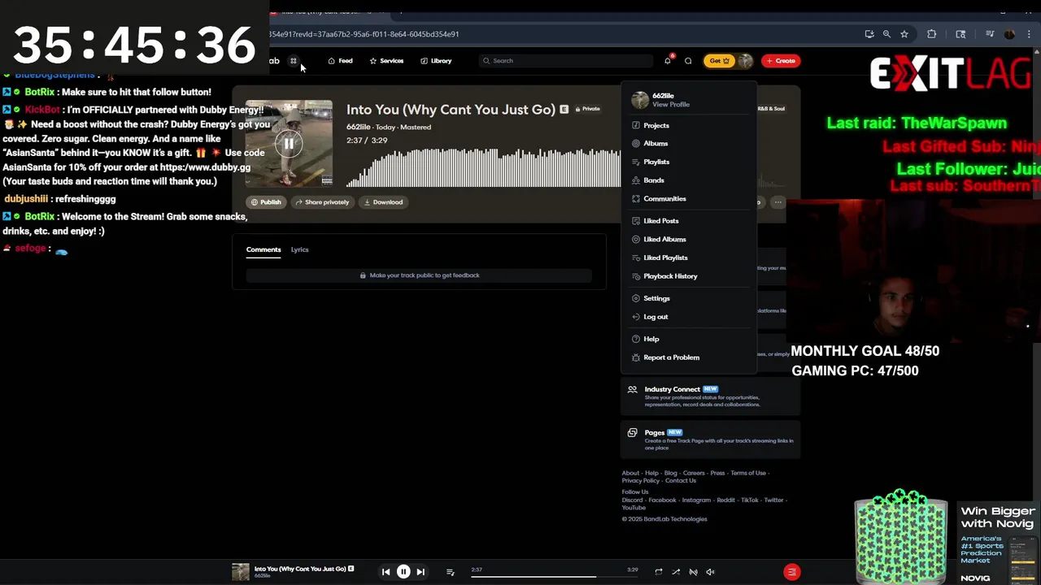Image resolution: width=1041 pixels, height=585 pixels.
Task: Focus the BandLab search field
Action: click(x=566, y=61)
